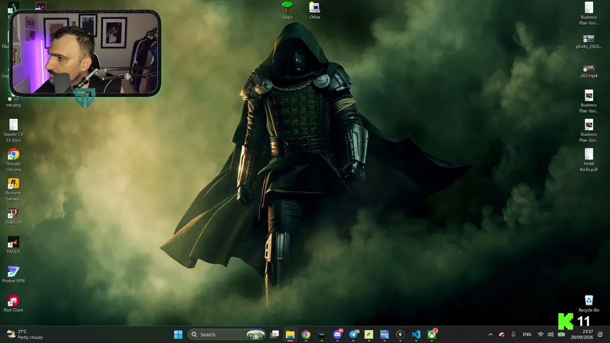Open the Google Chrome desktop shortcut
The width and height of the screenshot is (610, 343).
pyautogui.click(x=13, y=160)
